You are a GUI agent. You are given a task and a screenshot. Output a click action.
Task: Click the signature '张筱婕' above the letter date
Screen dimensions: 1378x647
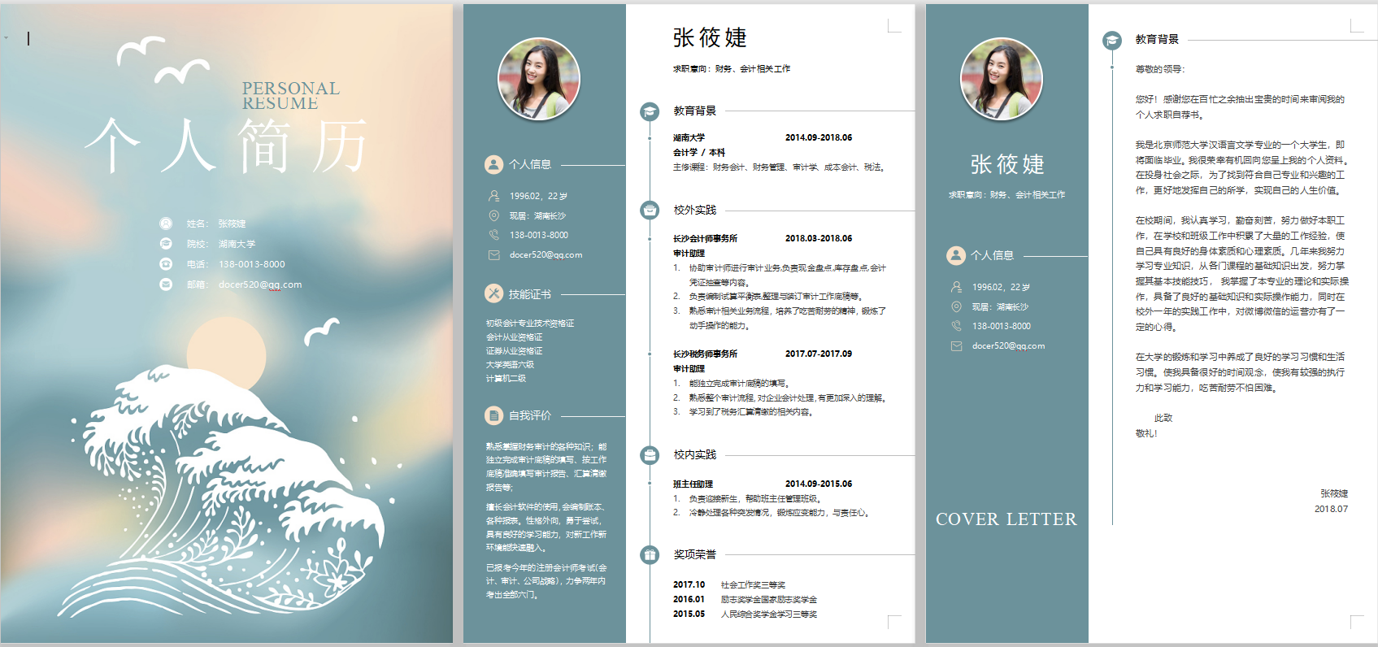(x=1334, y=494)
